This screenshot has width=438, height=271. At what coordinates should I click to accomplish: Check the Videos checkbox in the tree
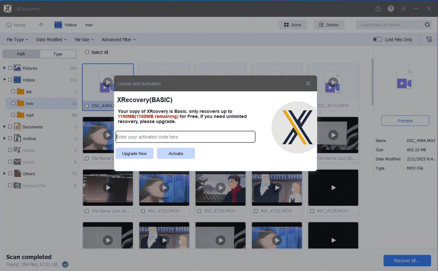pos(10,80)
